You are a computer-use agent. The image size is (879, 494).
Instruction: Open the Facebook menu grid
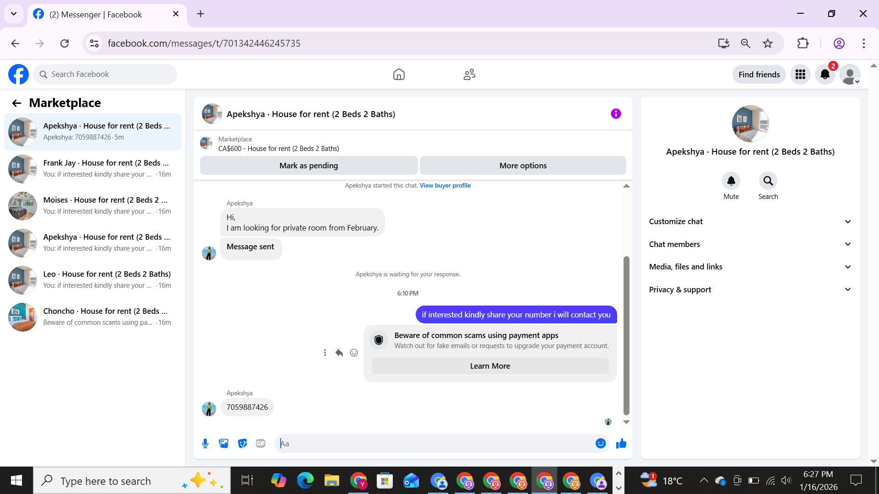point(800,75)
